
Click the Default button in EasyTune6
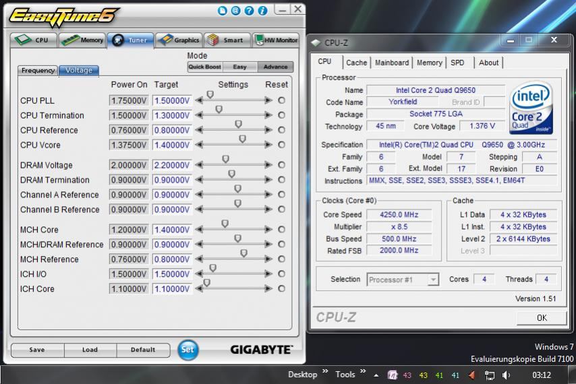[143, 350]
